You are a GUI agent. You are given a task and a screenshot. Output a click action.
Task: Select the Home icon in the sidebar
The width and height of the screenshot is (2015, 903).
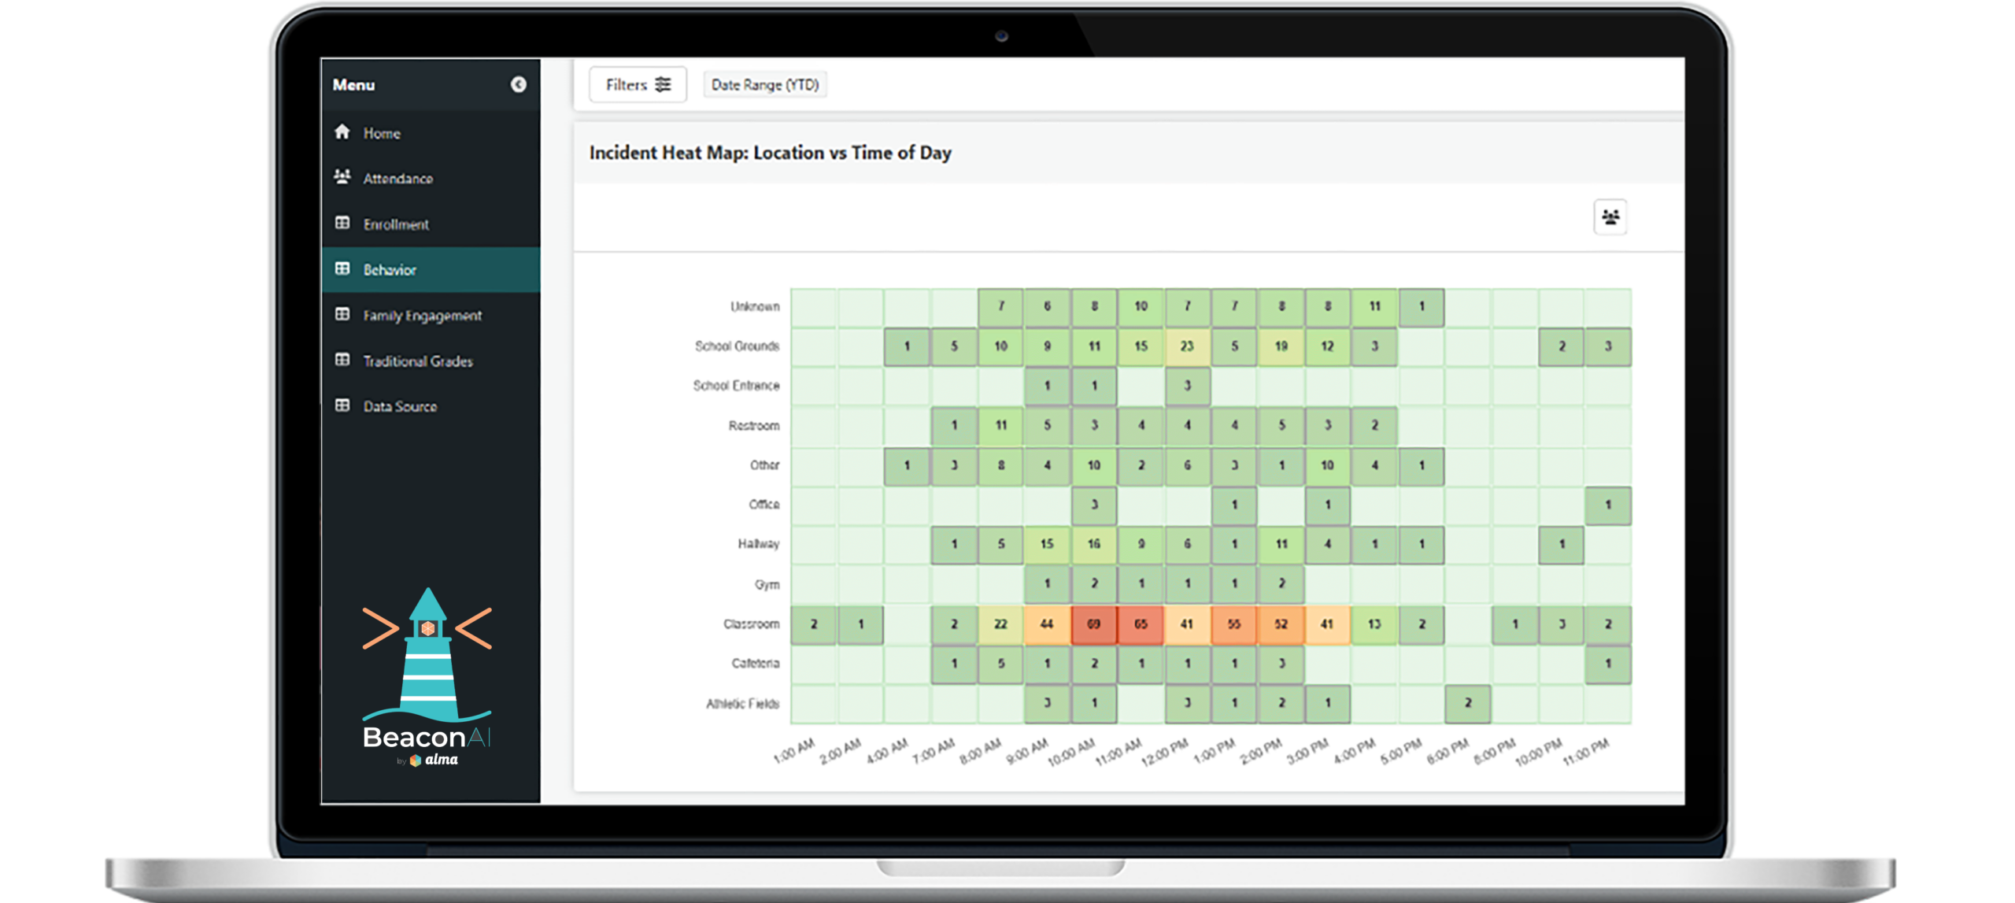click(x=342, y=133)
